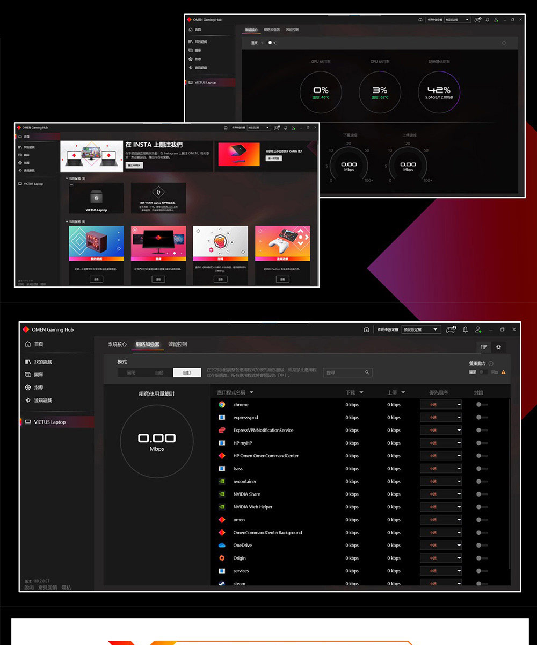
Task: Toggle block switch for chrome
Action: (x=482, y=405)
